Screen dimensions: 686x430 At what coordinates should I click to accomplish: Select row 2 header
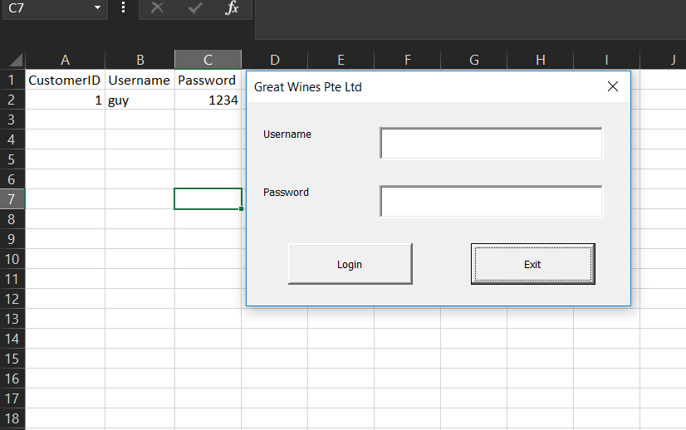pyautogui.click(x=12, y=100)
